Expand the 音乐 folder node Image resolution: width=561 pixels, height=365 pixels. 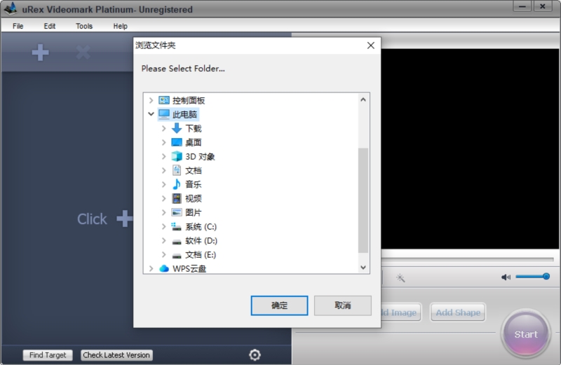164,184
